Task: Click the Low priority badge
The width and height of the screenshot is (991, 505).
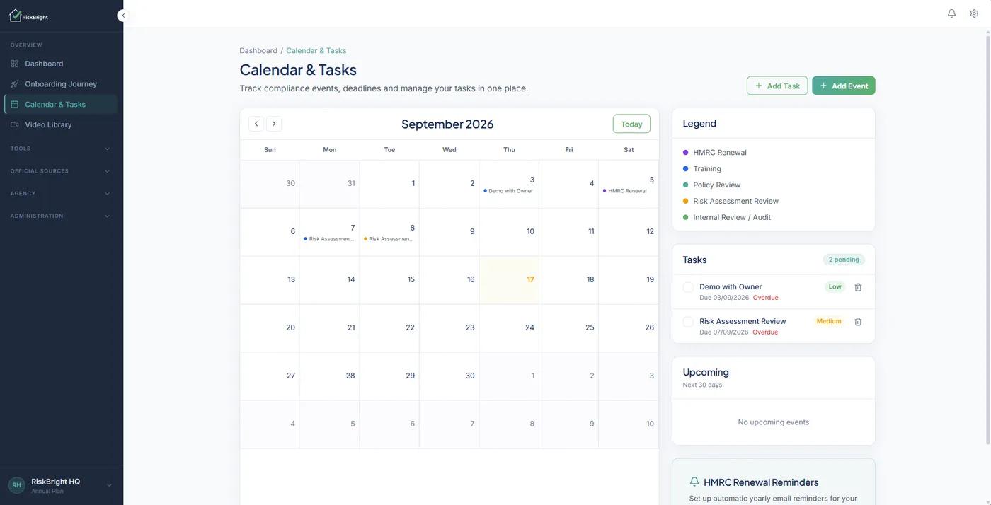Action: click(x=835, y=286)
